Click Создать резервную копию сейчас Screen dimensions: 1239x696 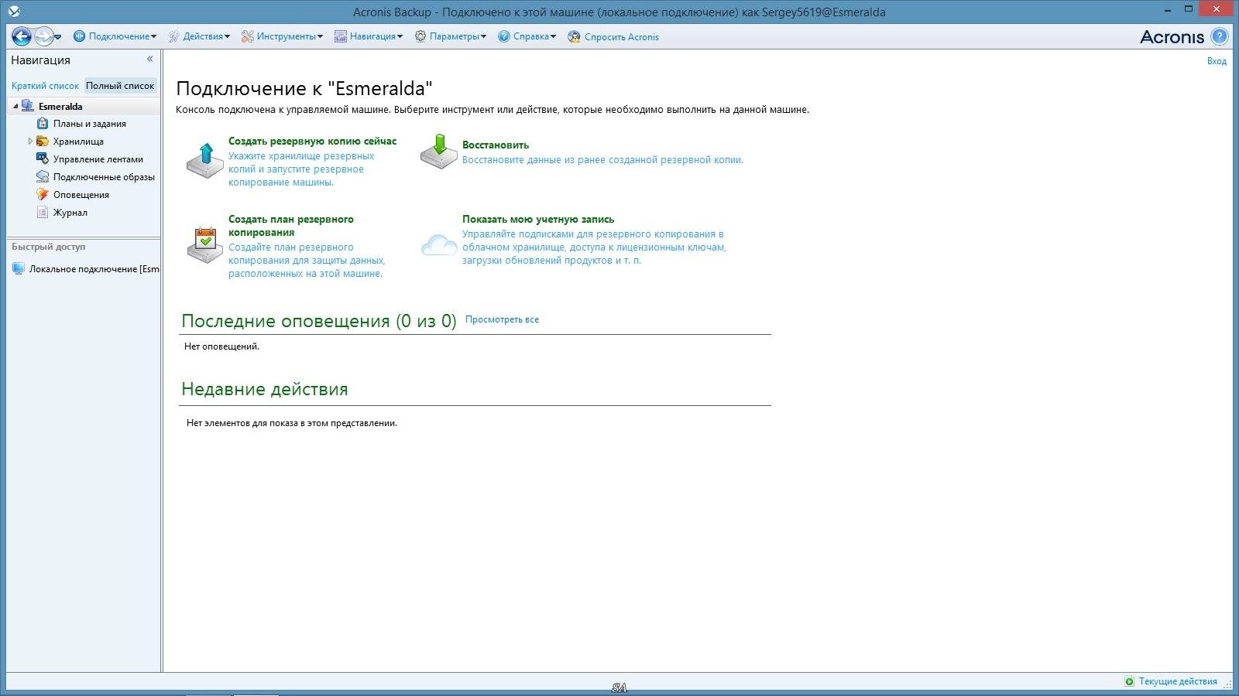[312, 142]
